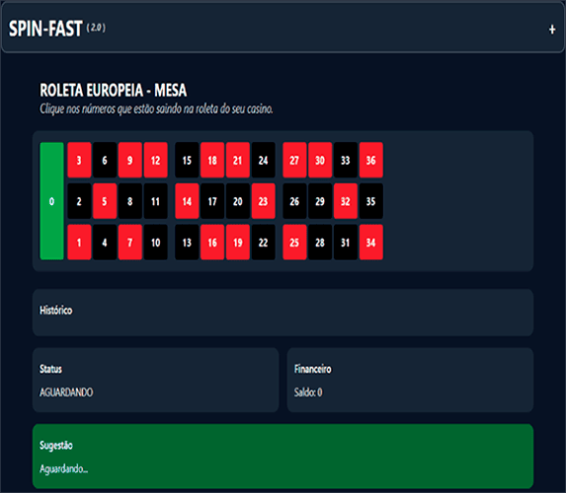
Task: Select red number 1
Action: tap(79, 243)
